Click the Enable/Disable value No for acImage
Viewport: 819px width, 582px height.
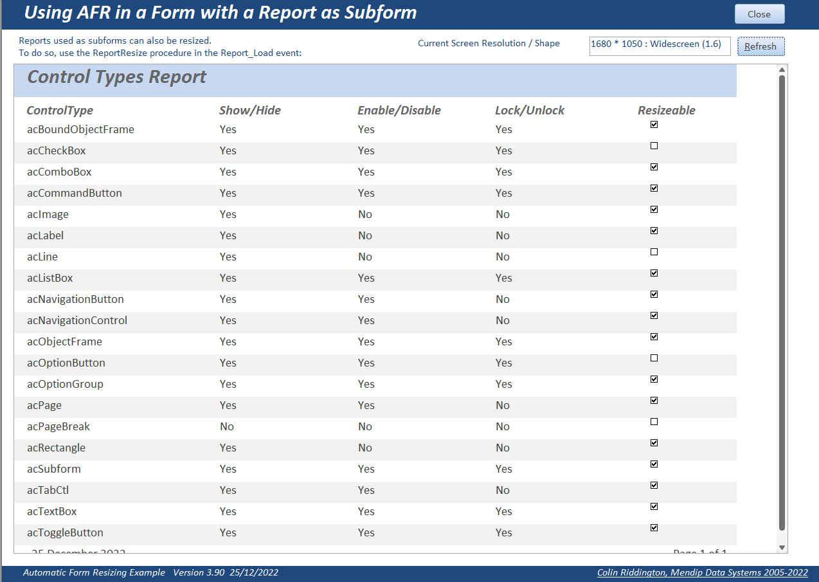[x=365, y=214]
